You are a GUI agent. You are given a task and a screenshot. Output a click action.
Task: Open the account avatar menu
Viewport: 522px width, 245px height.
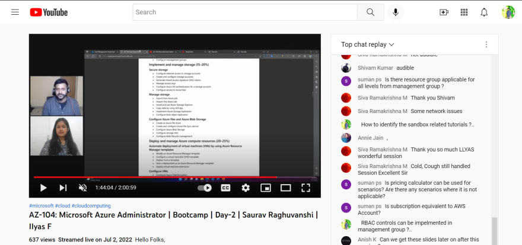tap(508, 12)
